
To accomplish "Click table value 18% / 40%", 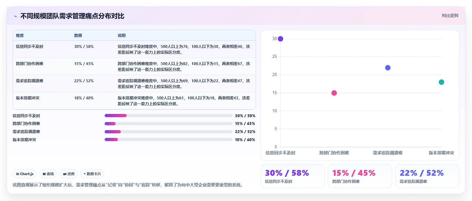I will 84,98.
